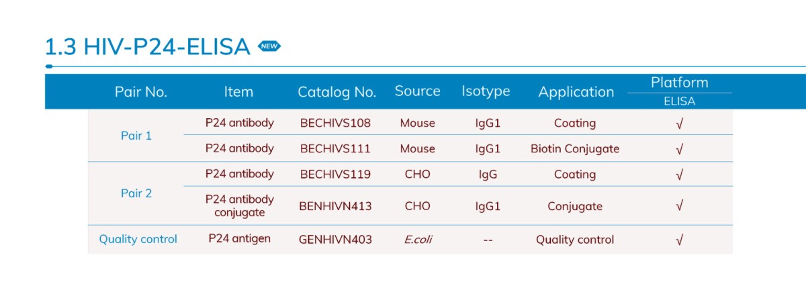
Task: Click the Biotin Conjugate application cell
Action: point(575,149)
